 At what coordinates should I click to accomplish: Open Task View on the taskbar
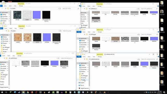[6, 92]
